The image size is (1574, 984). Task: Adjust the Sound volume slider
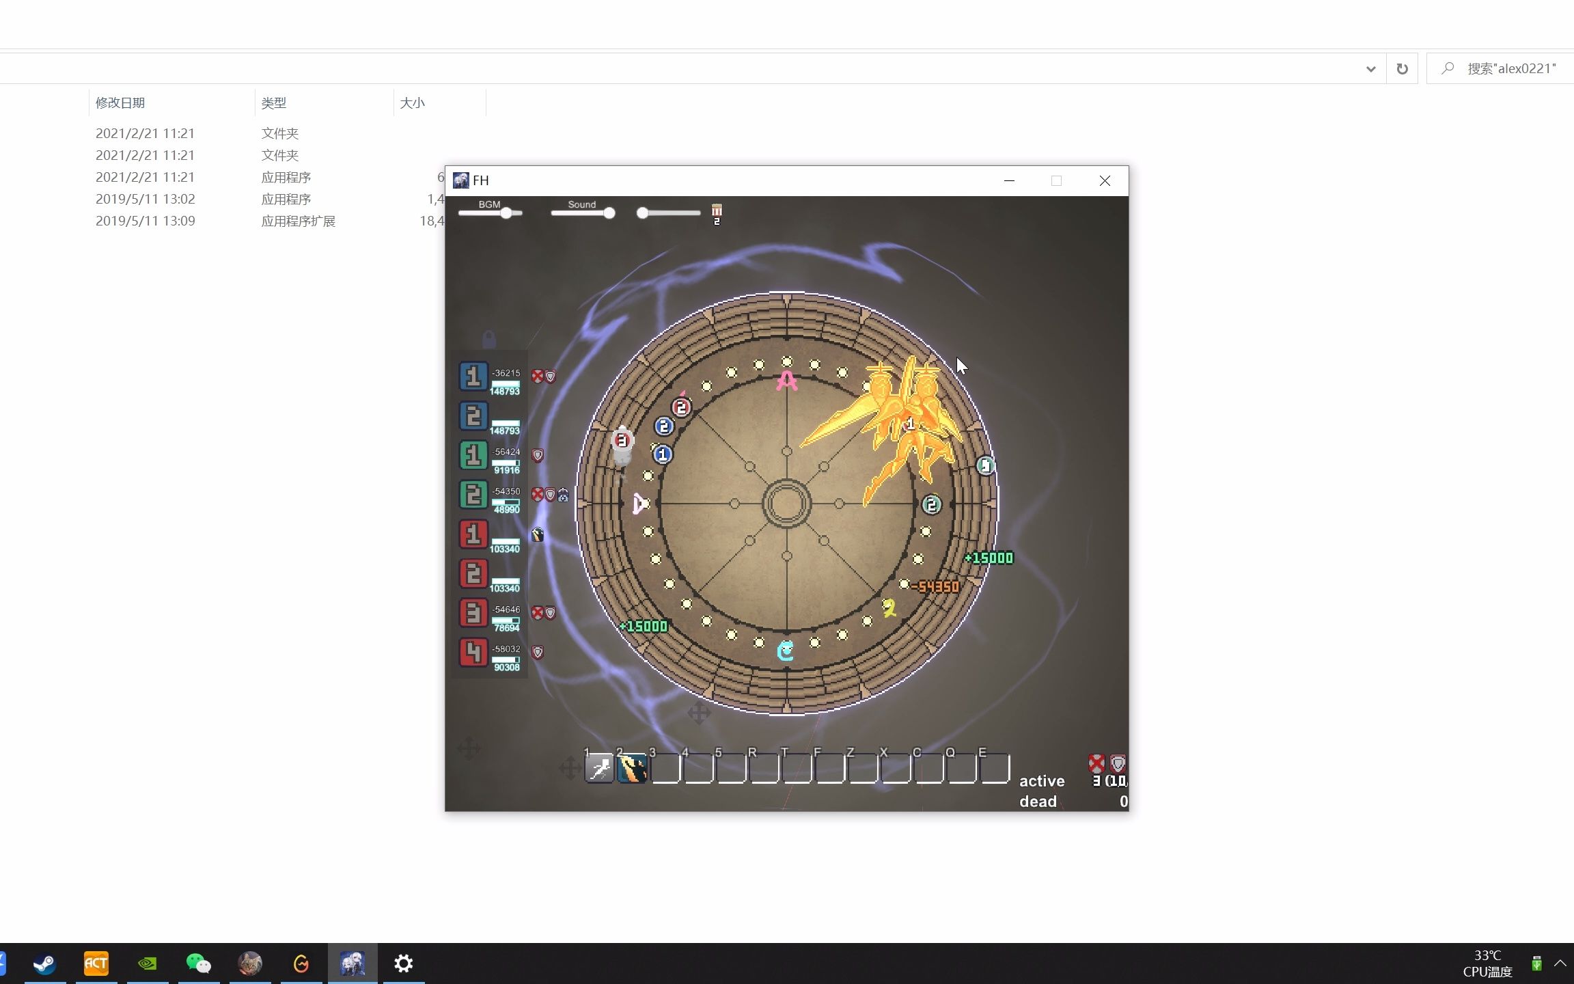pos(609,213)
